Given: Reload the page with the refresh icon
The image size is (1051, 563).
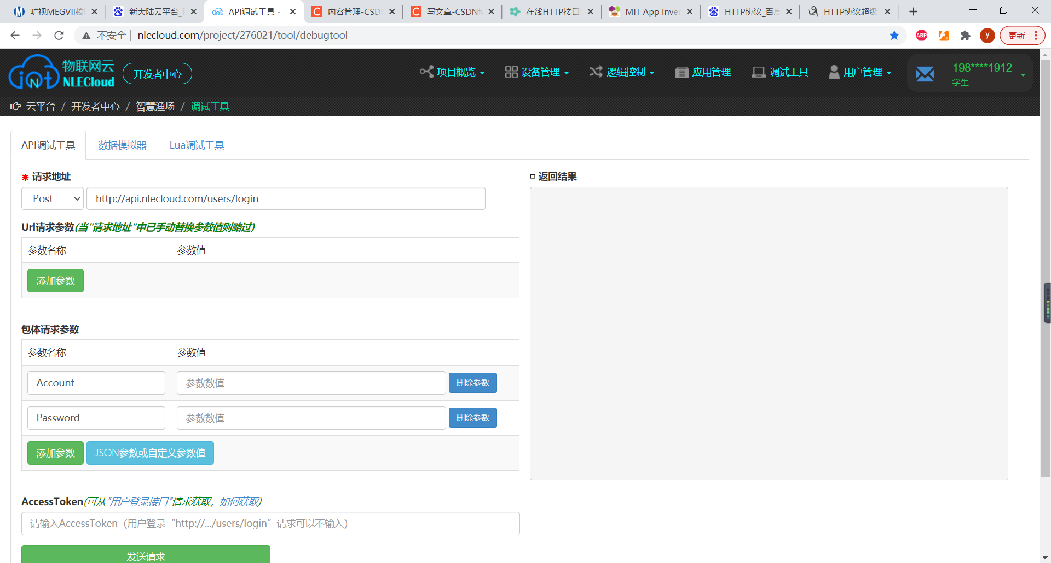Looking at the screenshot, I should tap(59, 36).
